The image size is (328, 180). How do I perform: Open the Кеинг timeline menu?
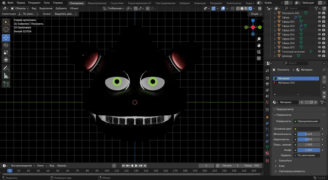pos(42,165)
